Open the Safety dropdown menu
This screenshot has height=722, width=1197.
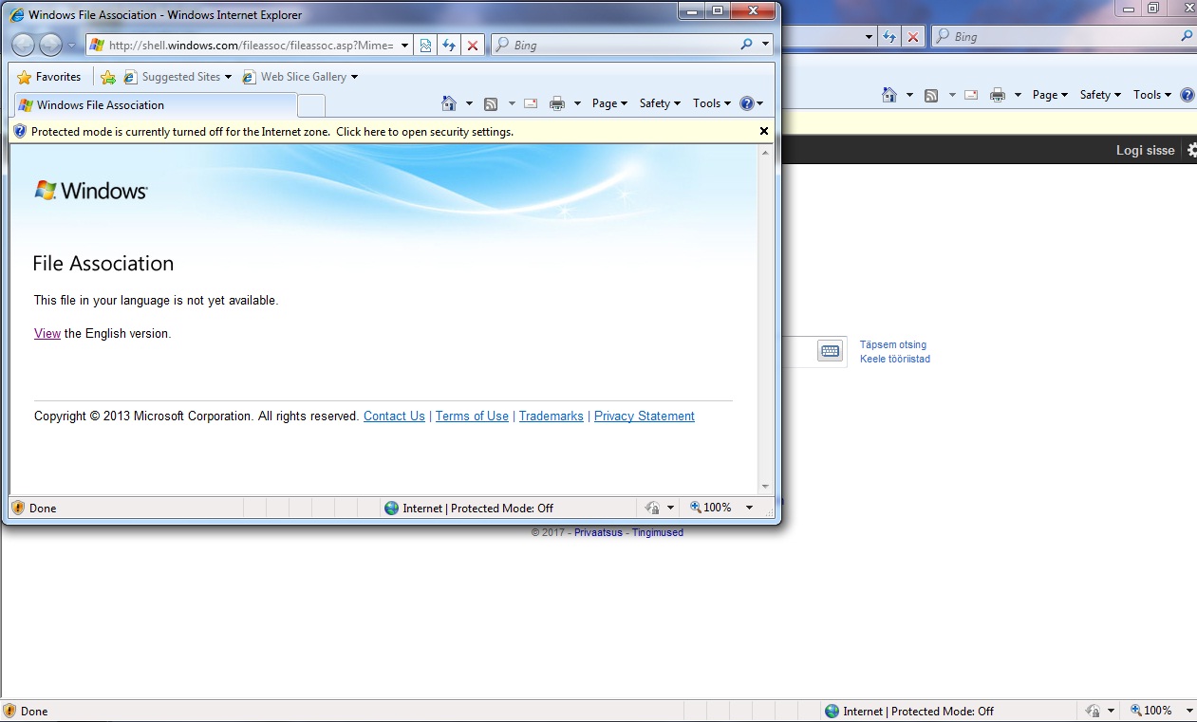pos(659,103)
